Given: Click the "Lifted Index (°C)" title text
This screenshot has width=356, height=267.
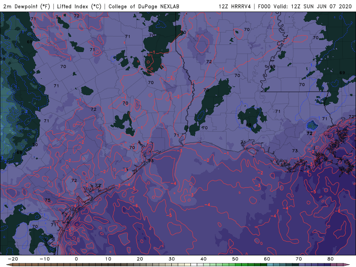Looking at the screenshot, I should tap(79, 6).
